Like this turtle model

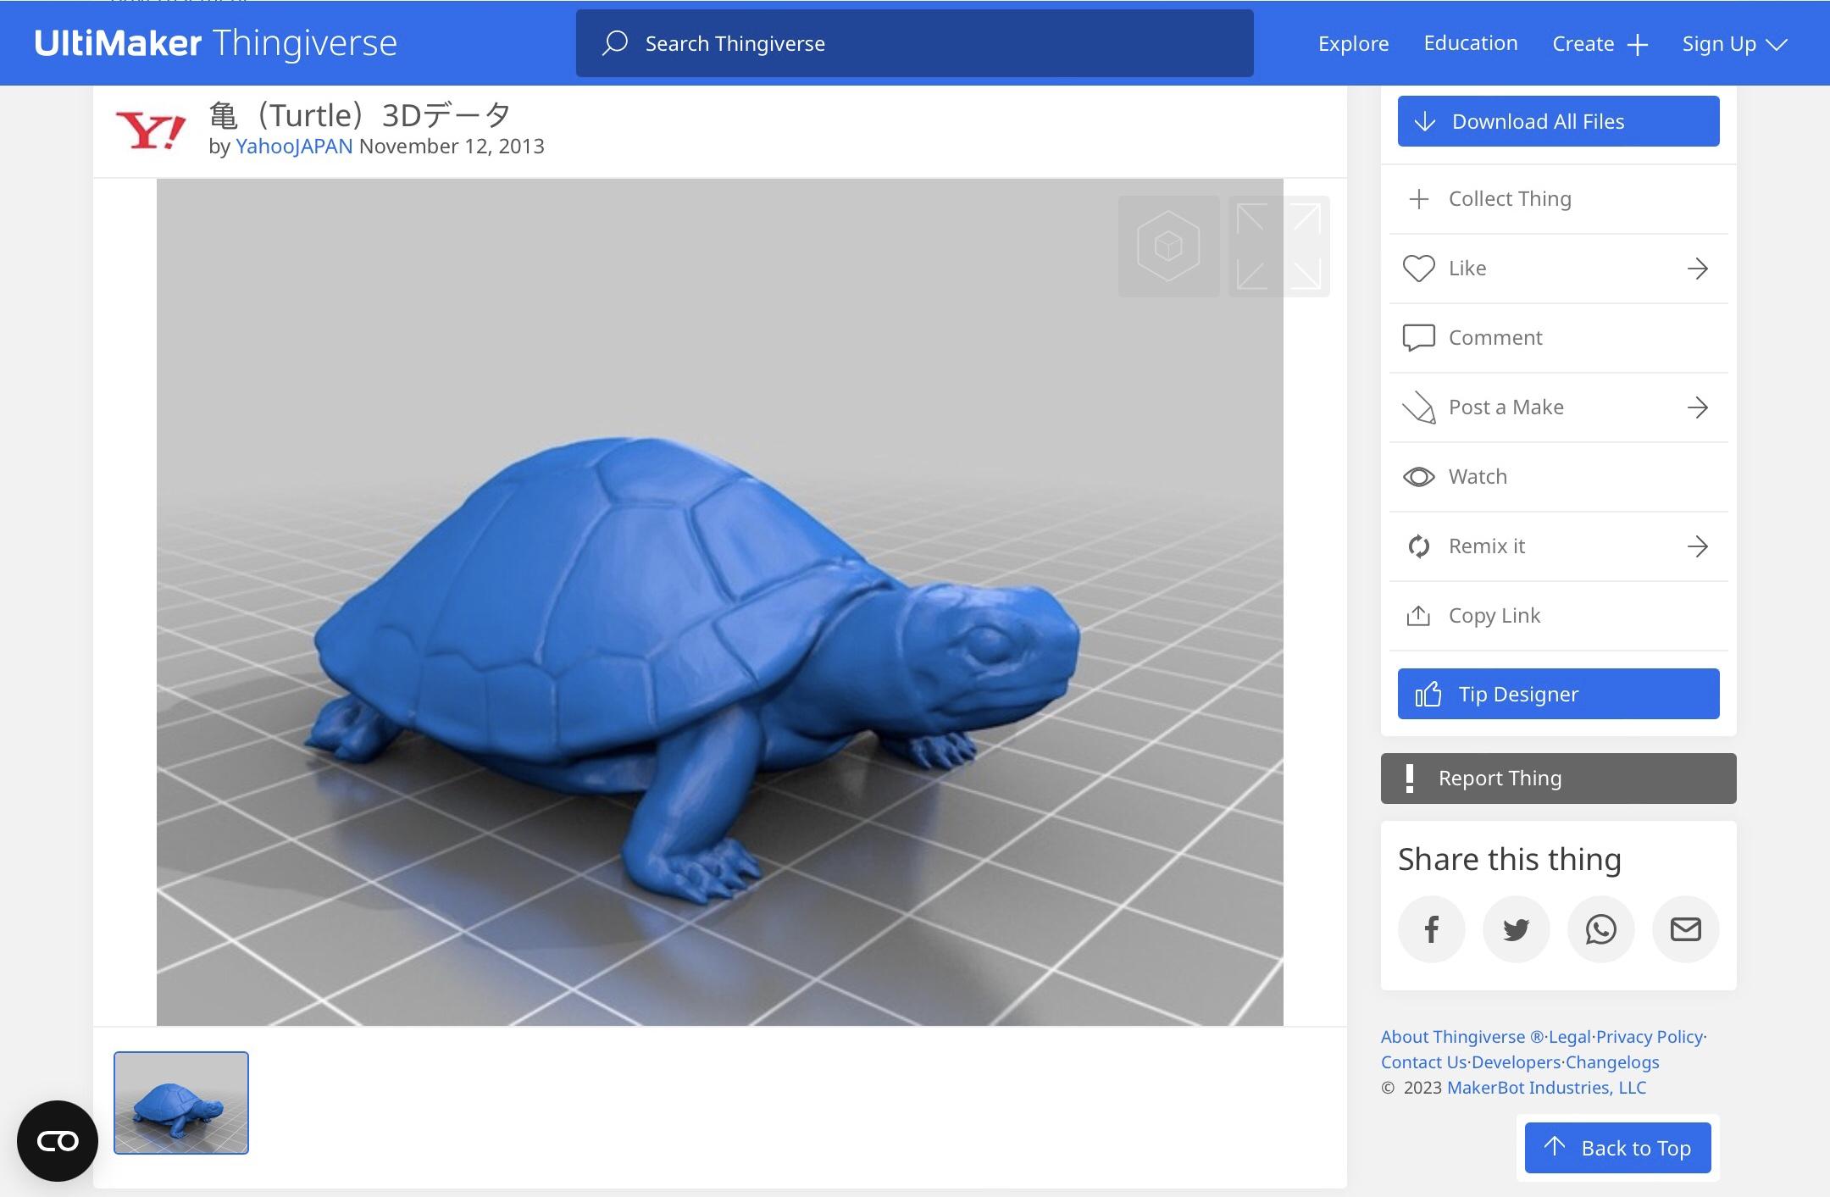[x=1467, y=269]
